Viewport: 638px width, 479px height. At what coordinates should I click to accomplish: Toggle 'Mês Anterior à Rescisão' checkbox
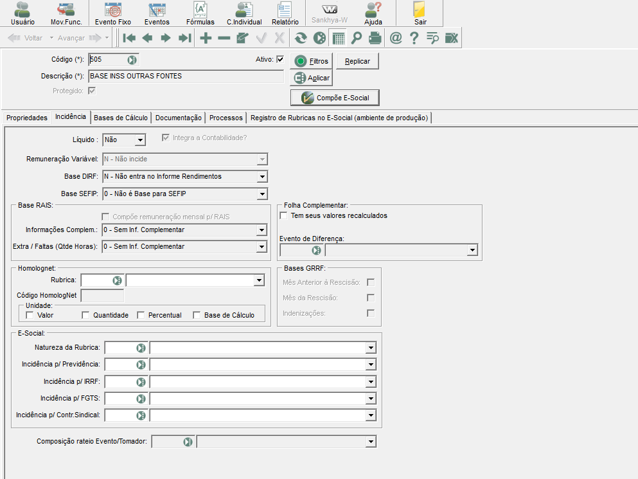[x=371, y=282]
